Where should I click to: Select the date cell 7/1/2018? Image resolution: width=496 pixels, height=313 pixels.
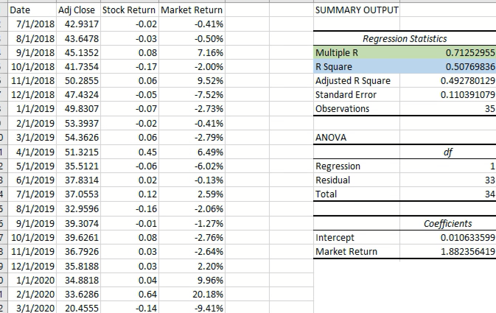coord(32,24)
